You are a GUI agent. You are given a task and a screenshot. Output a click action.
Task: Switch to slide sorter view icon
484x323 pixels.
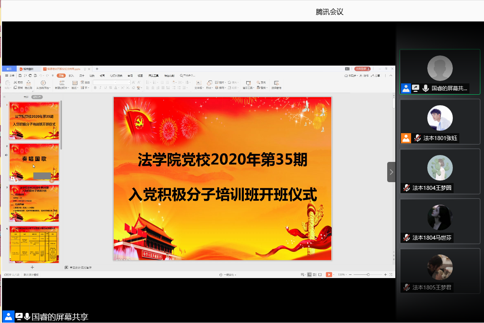click(315, 274)
